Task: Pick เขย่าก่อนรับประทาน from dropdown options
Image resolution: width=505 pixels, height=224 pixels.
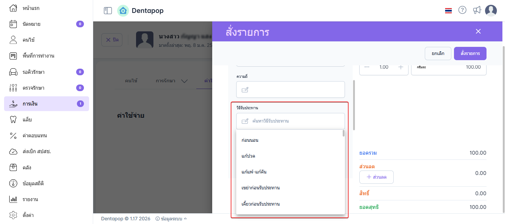Action: [x=260, y=188]
